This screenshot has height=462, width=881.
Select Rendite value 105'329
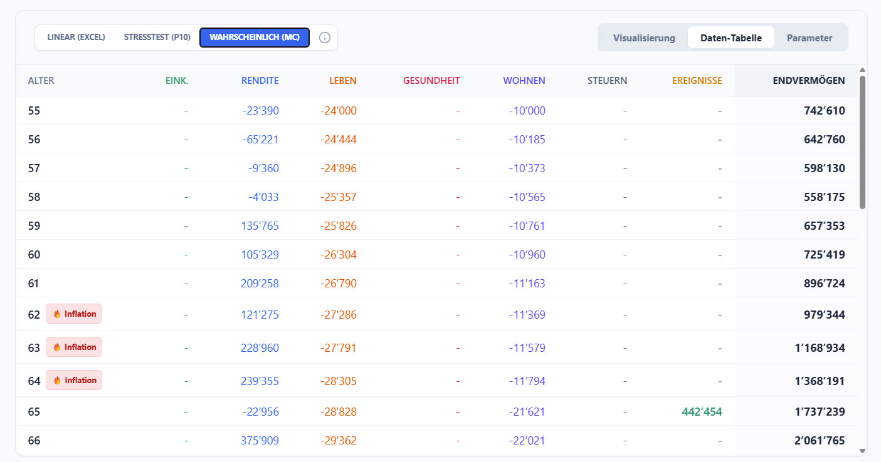260,255
